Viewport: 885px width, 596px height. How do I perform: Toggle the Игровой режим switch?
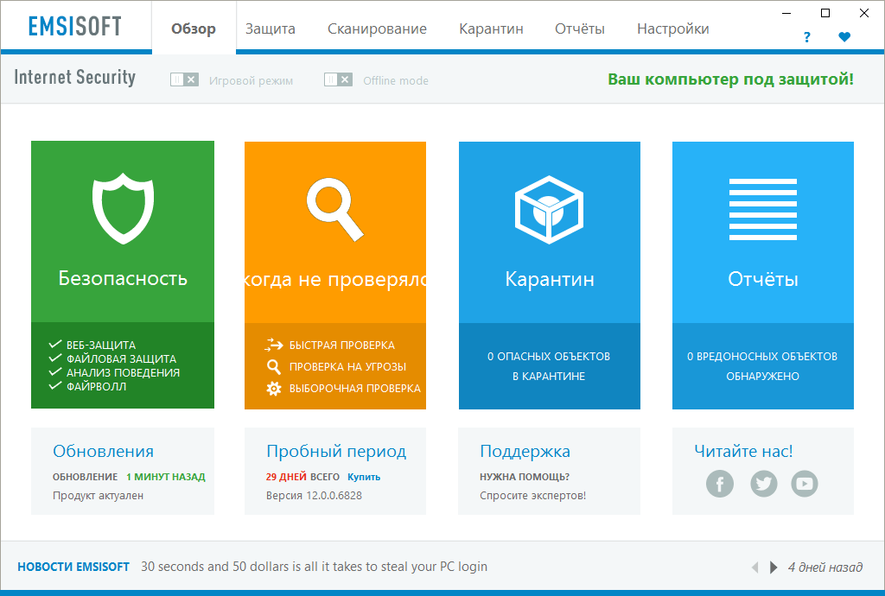click(184, 79)
